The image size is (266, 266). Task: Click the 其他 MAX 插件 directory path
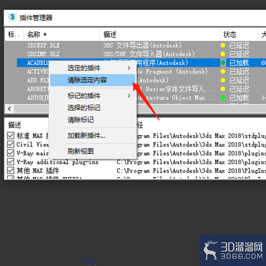click(x=192, y=171)
